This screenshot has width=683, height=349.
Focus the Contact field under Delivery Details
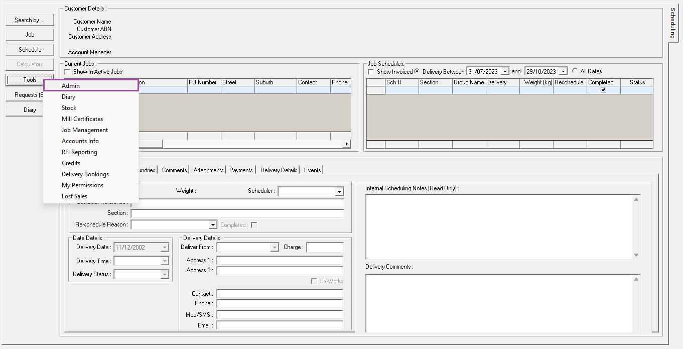coord(280,294)
